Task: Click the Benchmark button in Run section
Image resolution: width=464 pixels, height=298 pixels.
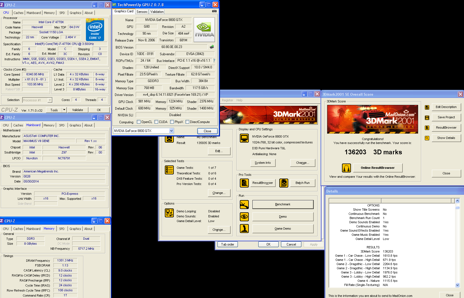Action: (x=283, y=205)
